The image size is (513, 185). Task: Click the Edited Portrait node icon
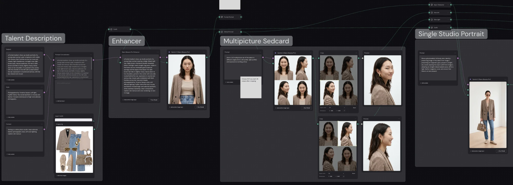(x=222, y=32)
